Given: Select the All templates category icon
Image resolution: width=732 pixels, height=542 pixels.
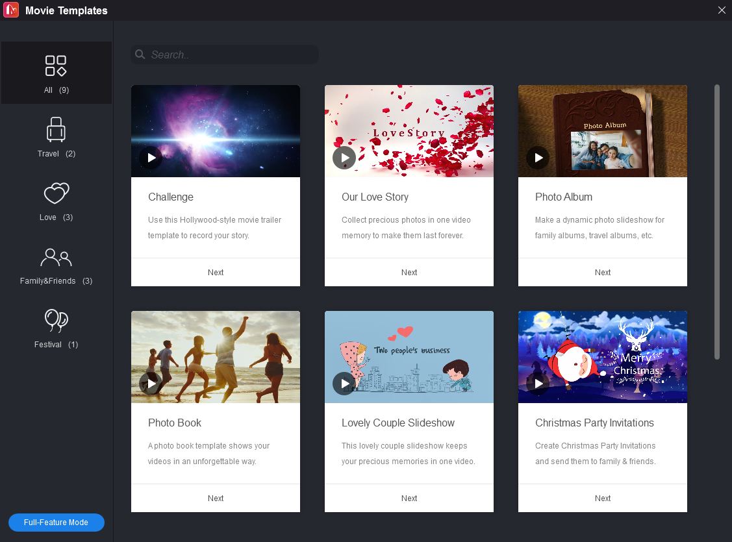Looking at the screenshot, I should [x=56, y=65].
